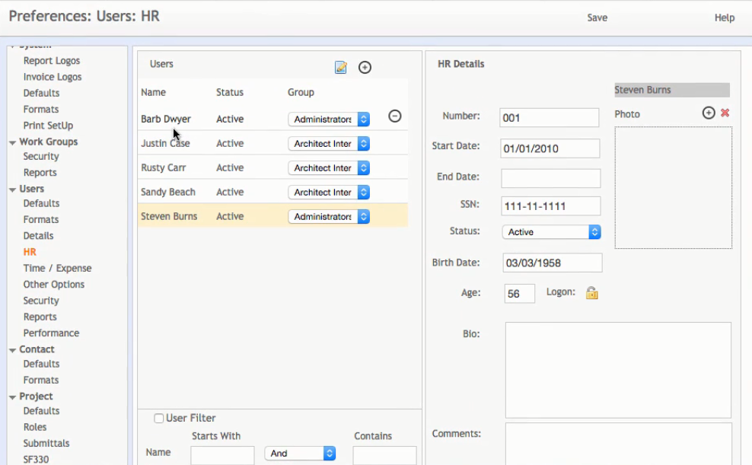Open Time / Expense under Users

pyautogui.click(x=57, y=268)
